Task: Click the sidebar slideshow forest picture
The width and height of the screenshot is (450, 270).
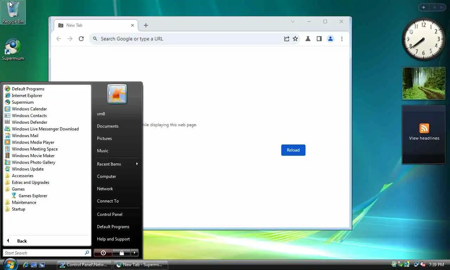Action: pos(424,83)
